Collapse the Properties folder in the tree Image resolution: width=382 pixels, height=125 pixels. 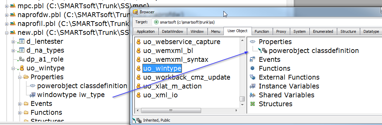tap(20, 77)
